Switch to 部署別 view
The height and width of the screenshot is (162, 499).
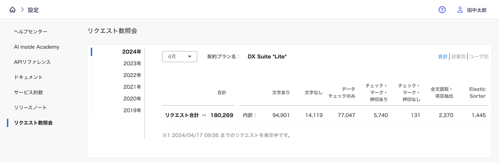pos(458,57)
